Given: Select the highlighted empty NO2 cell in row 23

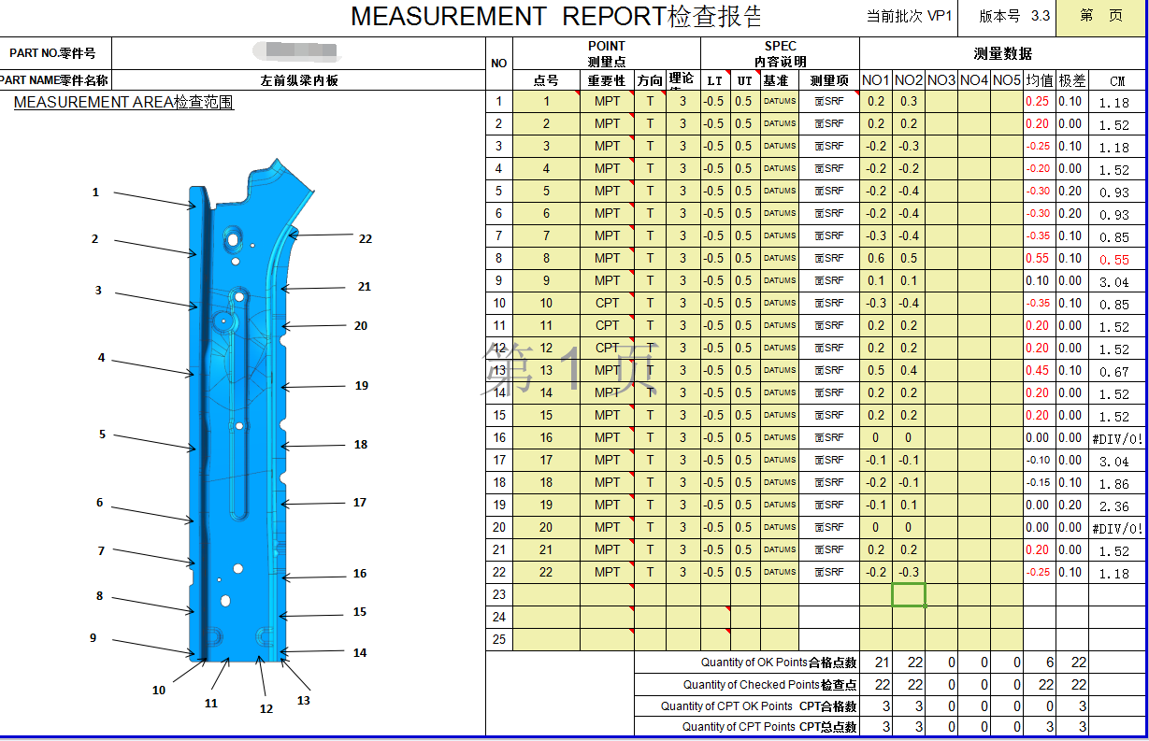Looking at the screenshot, I should (x=909, y=595).
